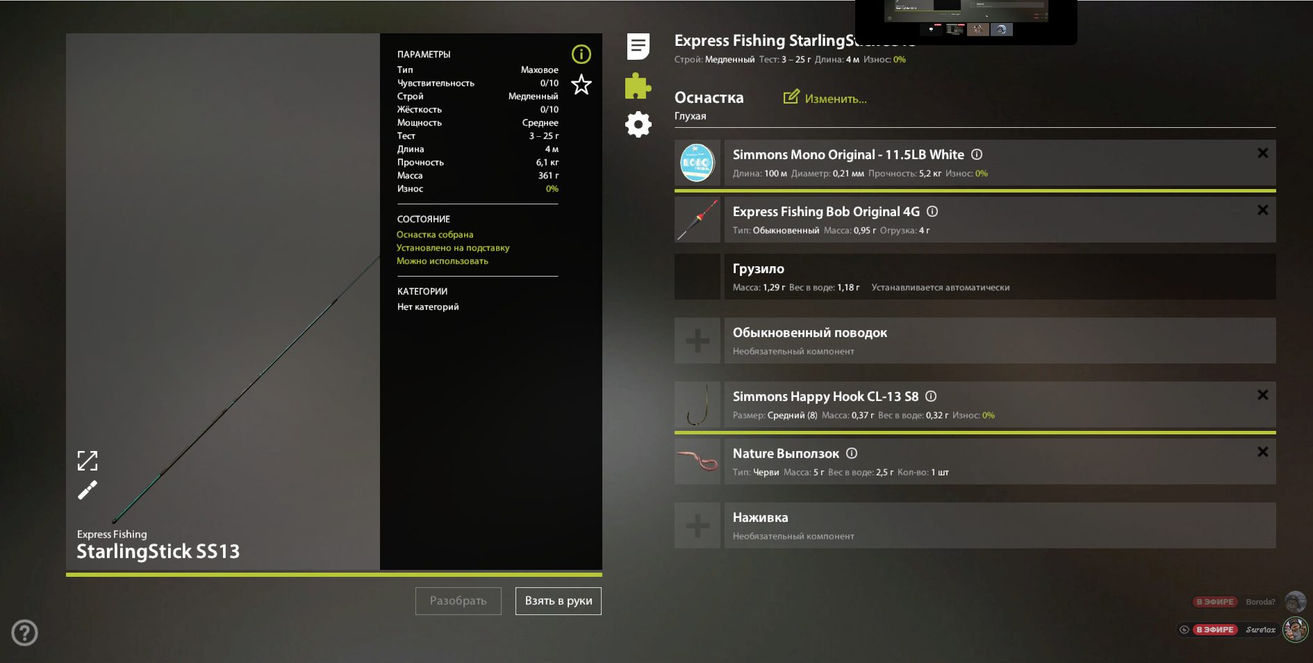
Task: Select the Simmons Happy Hook thumbnail
Action: [x=697, y=404]
